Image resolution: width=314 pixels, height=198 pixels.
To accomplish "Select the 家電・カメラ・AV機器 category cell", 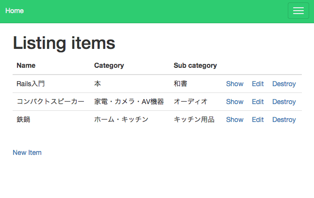I will (x=129, y=102).
